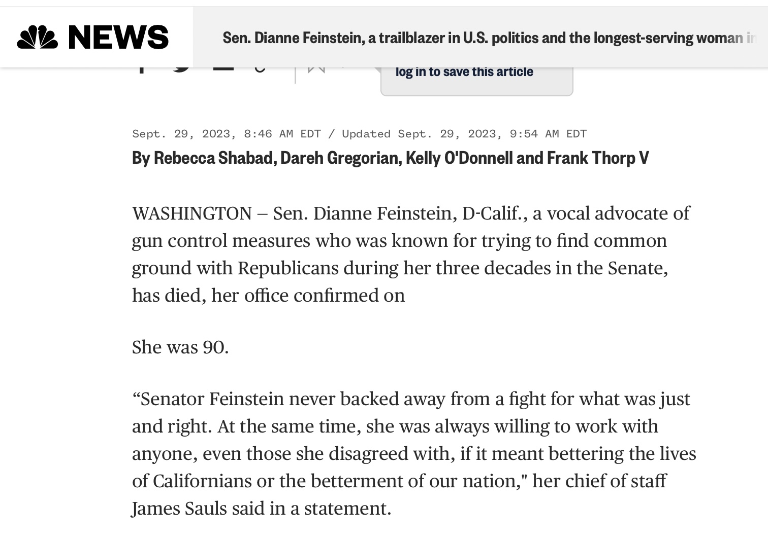Click the updated timestamp Sept. 29 9:54 AM

tap(464, 134)
